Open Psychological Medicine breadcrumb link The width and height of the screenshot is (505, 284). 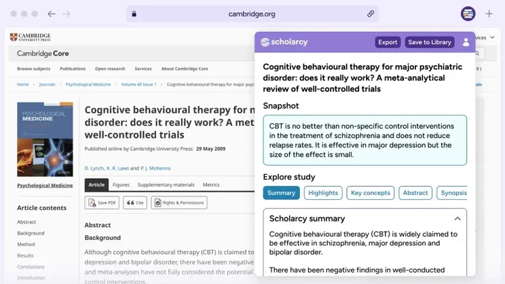(88, 84)
